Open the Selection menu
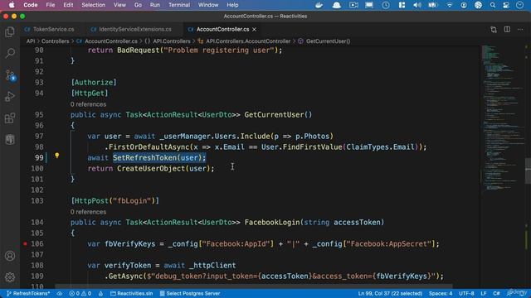The height and width of the screenshot is (298, 531). coord(93,5)
